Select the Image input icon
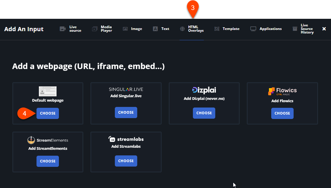 pyautogui.click(x=125, y=29)
